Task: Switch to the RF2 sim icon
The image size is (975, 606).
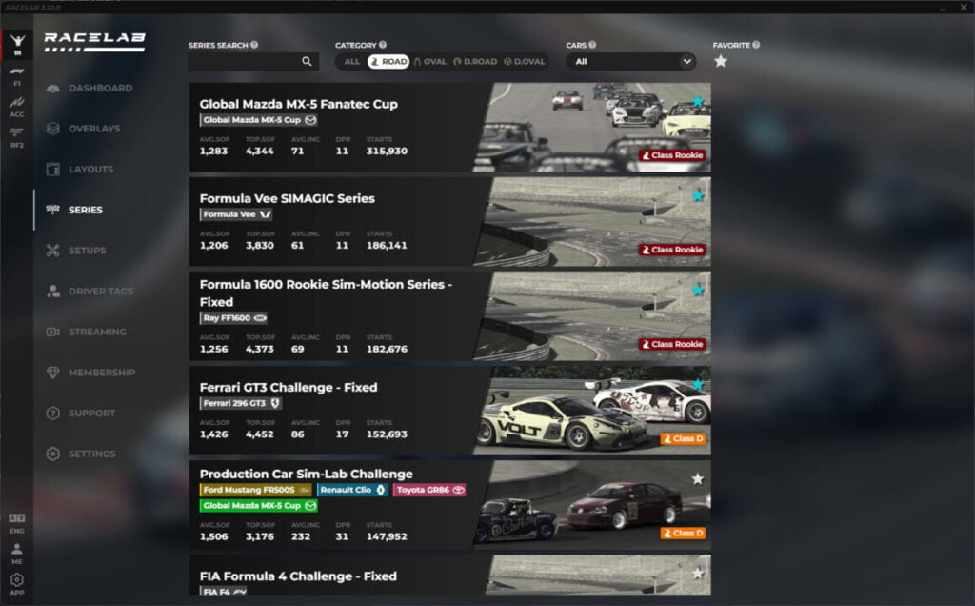Action: point(17,137)
